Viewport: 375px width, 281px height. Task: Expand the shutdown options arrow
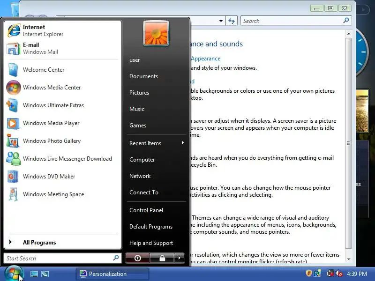click(180, 258)
